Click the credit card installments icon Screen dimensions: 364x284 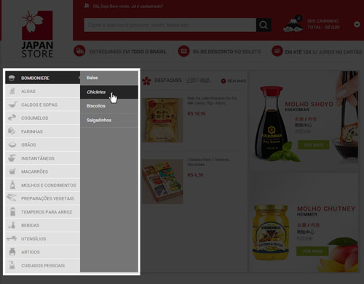[277, 51]
